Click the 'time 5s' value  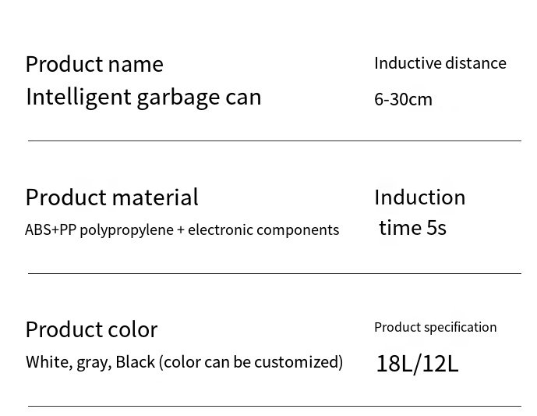[x=412, y=228]
